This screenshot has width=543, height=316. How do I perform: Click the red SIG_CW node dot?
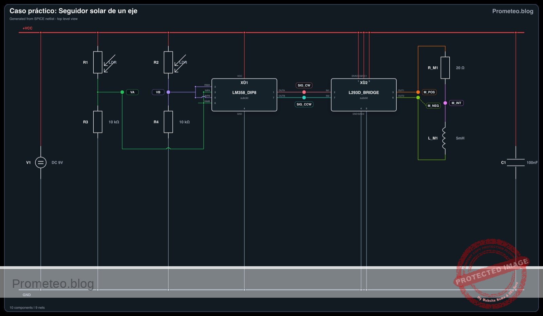point(304,92)
